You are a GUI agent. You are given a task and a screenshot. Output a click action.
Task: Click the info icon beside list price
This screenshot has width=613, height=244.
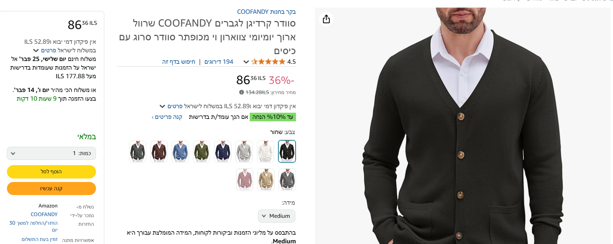coord(241,92)
